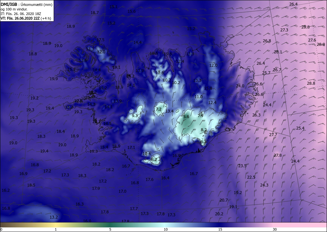Image resolution: width=327 pixels, height=232 pixels.
Task: Click the 16.4 value label
Action: [165, 178]
